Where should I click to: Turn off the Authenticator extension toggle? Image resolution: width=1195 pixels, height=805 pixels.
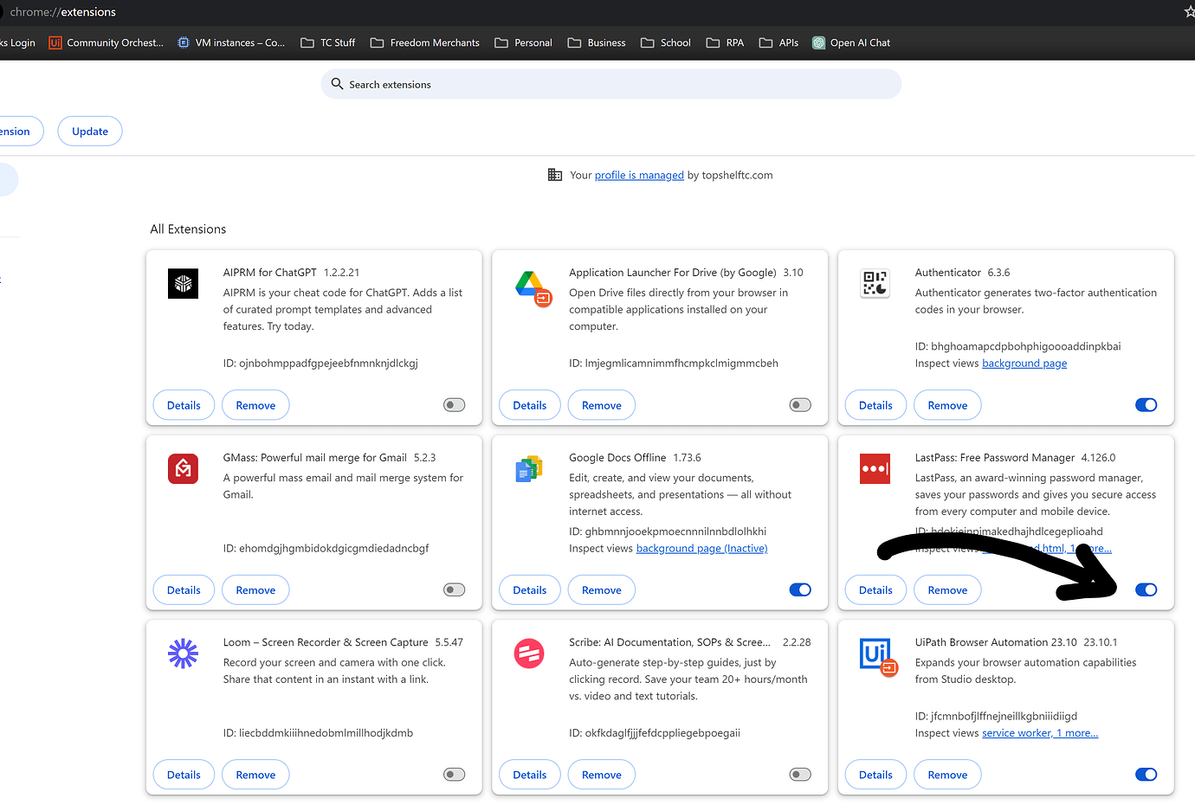(1146, 404)
